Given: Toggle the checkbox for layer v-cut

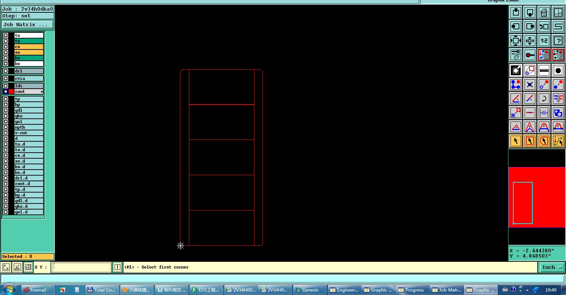Looking at the screenshot, I should 6,133.
